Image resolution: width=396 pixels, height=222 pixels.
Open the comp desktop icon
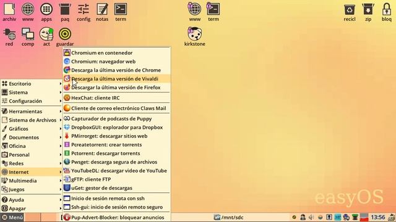(x=28, y=37)
